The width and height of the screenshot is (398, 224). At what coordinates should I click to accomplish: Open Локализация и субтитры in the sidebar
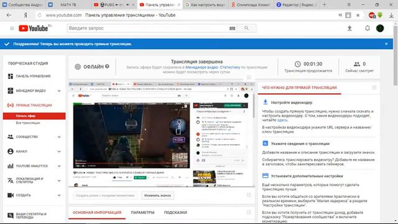[29, 180]
